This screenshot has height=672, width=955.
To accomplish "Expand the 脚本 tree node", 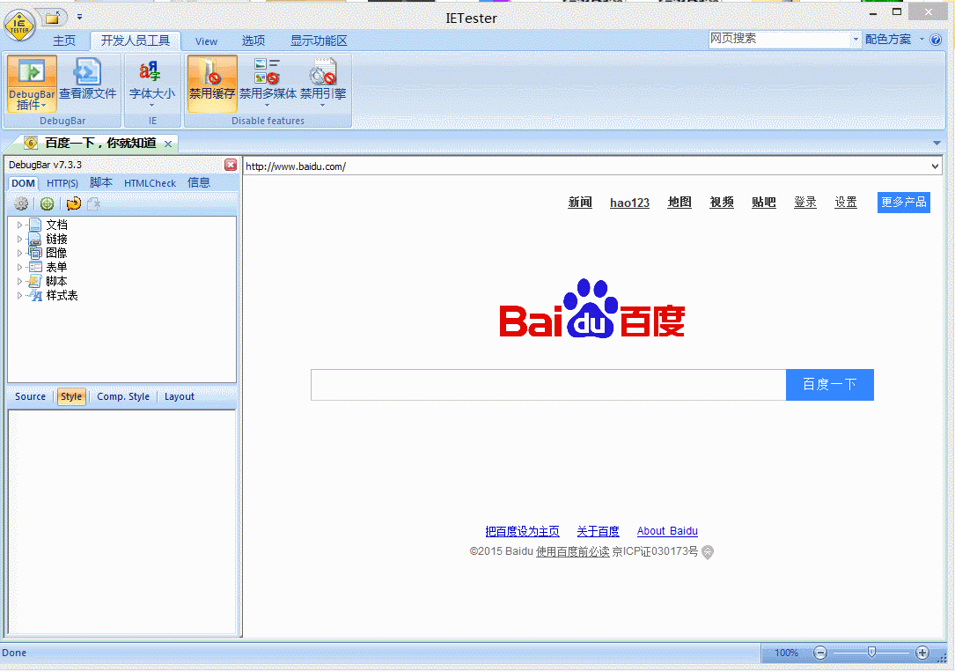I will click(19, 282).
